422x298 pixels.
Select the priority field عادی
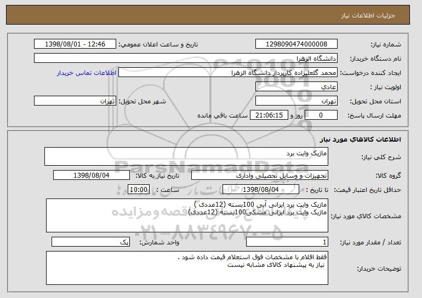(x=296, y=87)
